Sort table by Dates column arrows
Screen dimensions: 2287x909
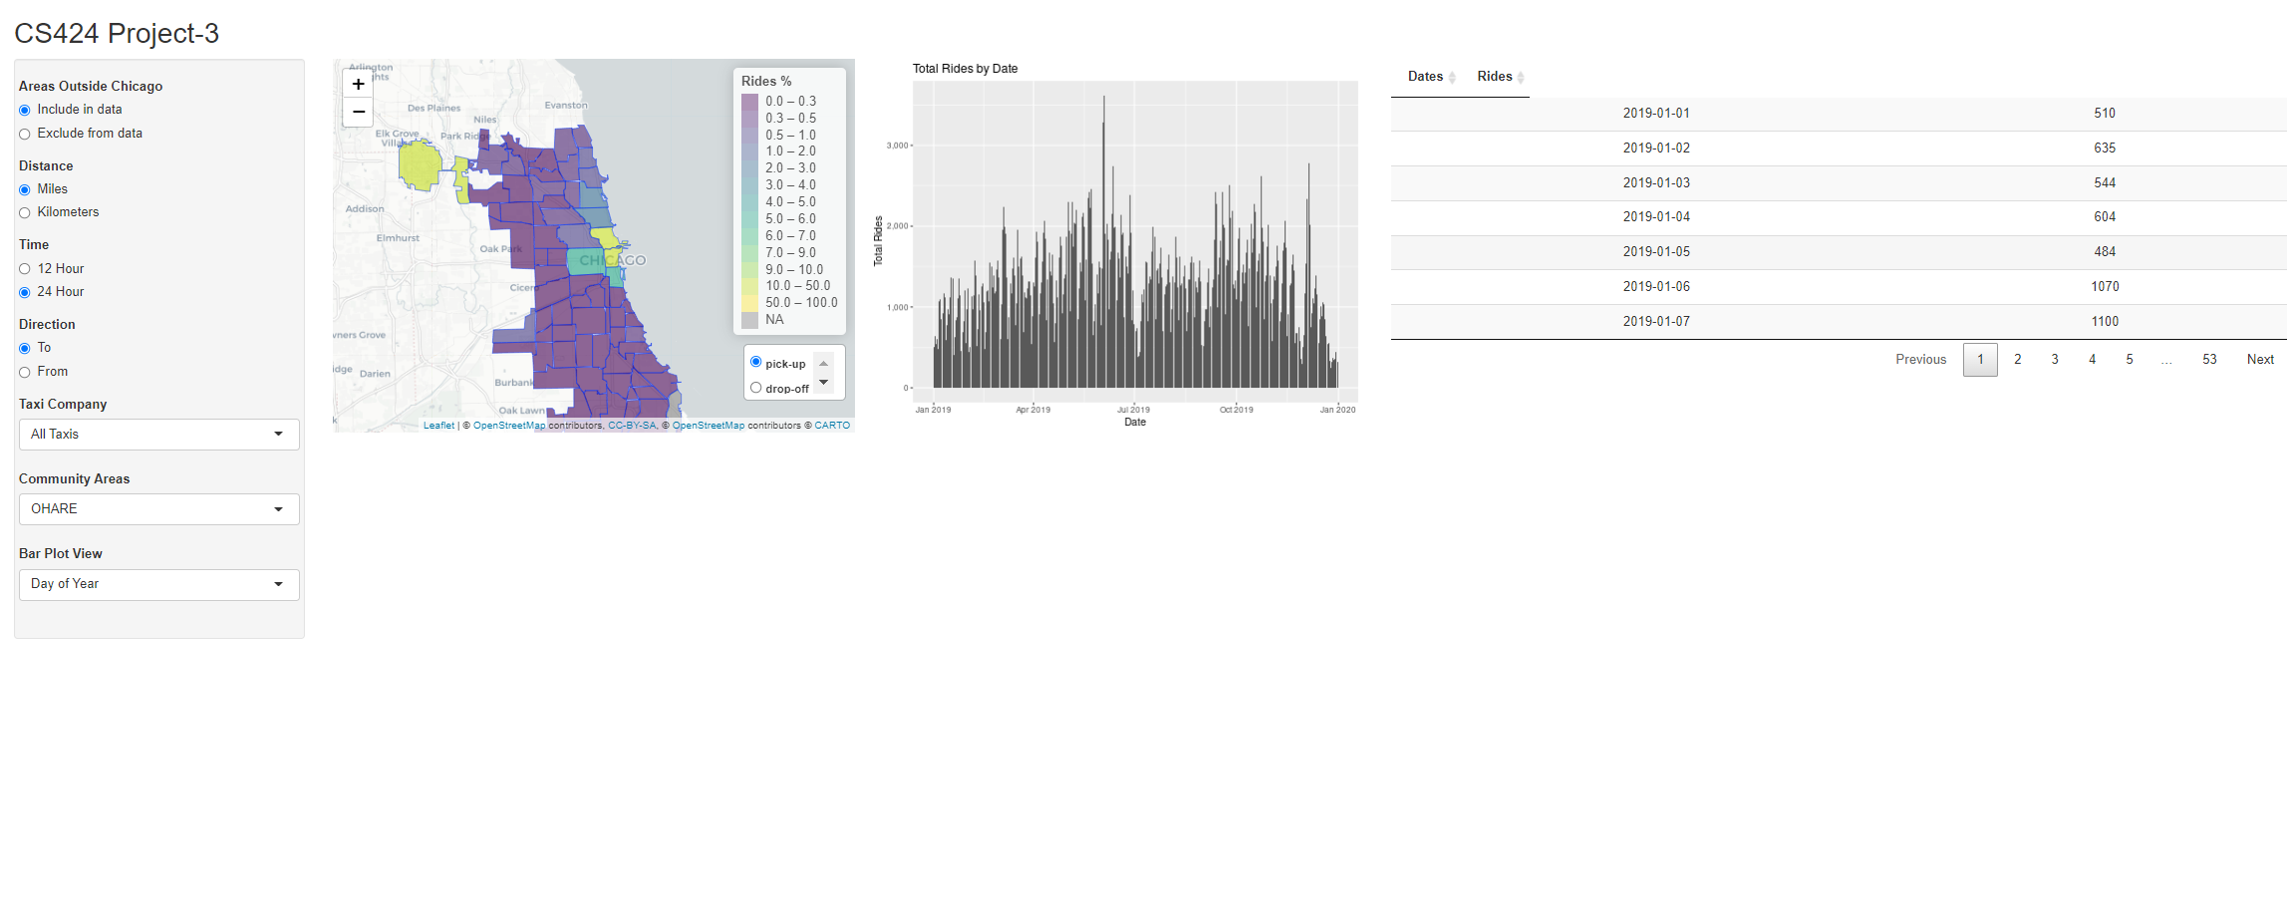point(1452,78)
